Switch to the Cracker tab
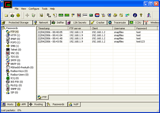The width and height of the screenshot is (160, 113). click(98, 22)
